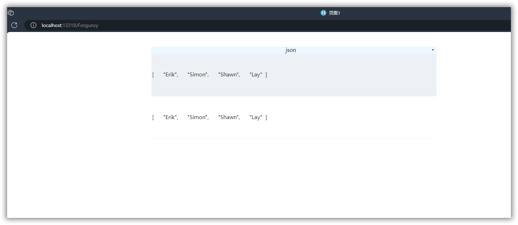Click the browser workspaces icon

point(11,13)
